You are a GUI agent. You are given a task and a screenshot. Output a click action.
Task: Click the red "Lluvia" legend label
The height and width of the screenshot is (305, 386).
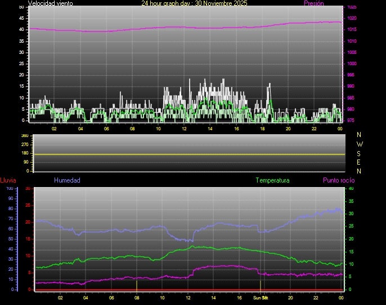point(8,180)
